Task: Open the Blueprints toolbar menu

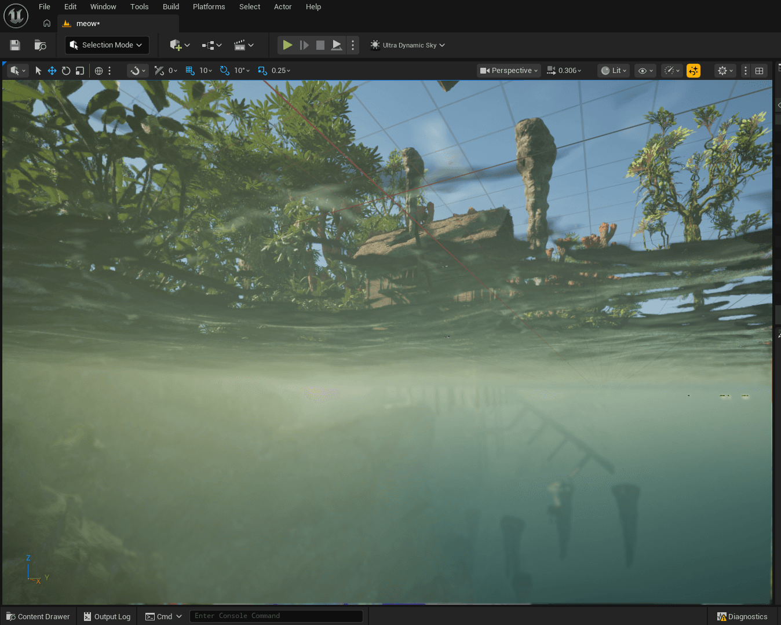Action: (x=211, y=45)
